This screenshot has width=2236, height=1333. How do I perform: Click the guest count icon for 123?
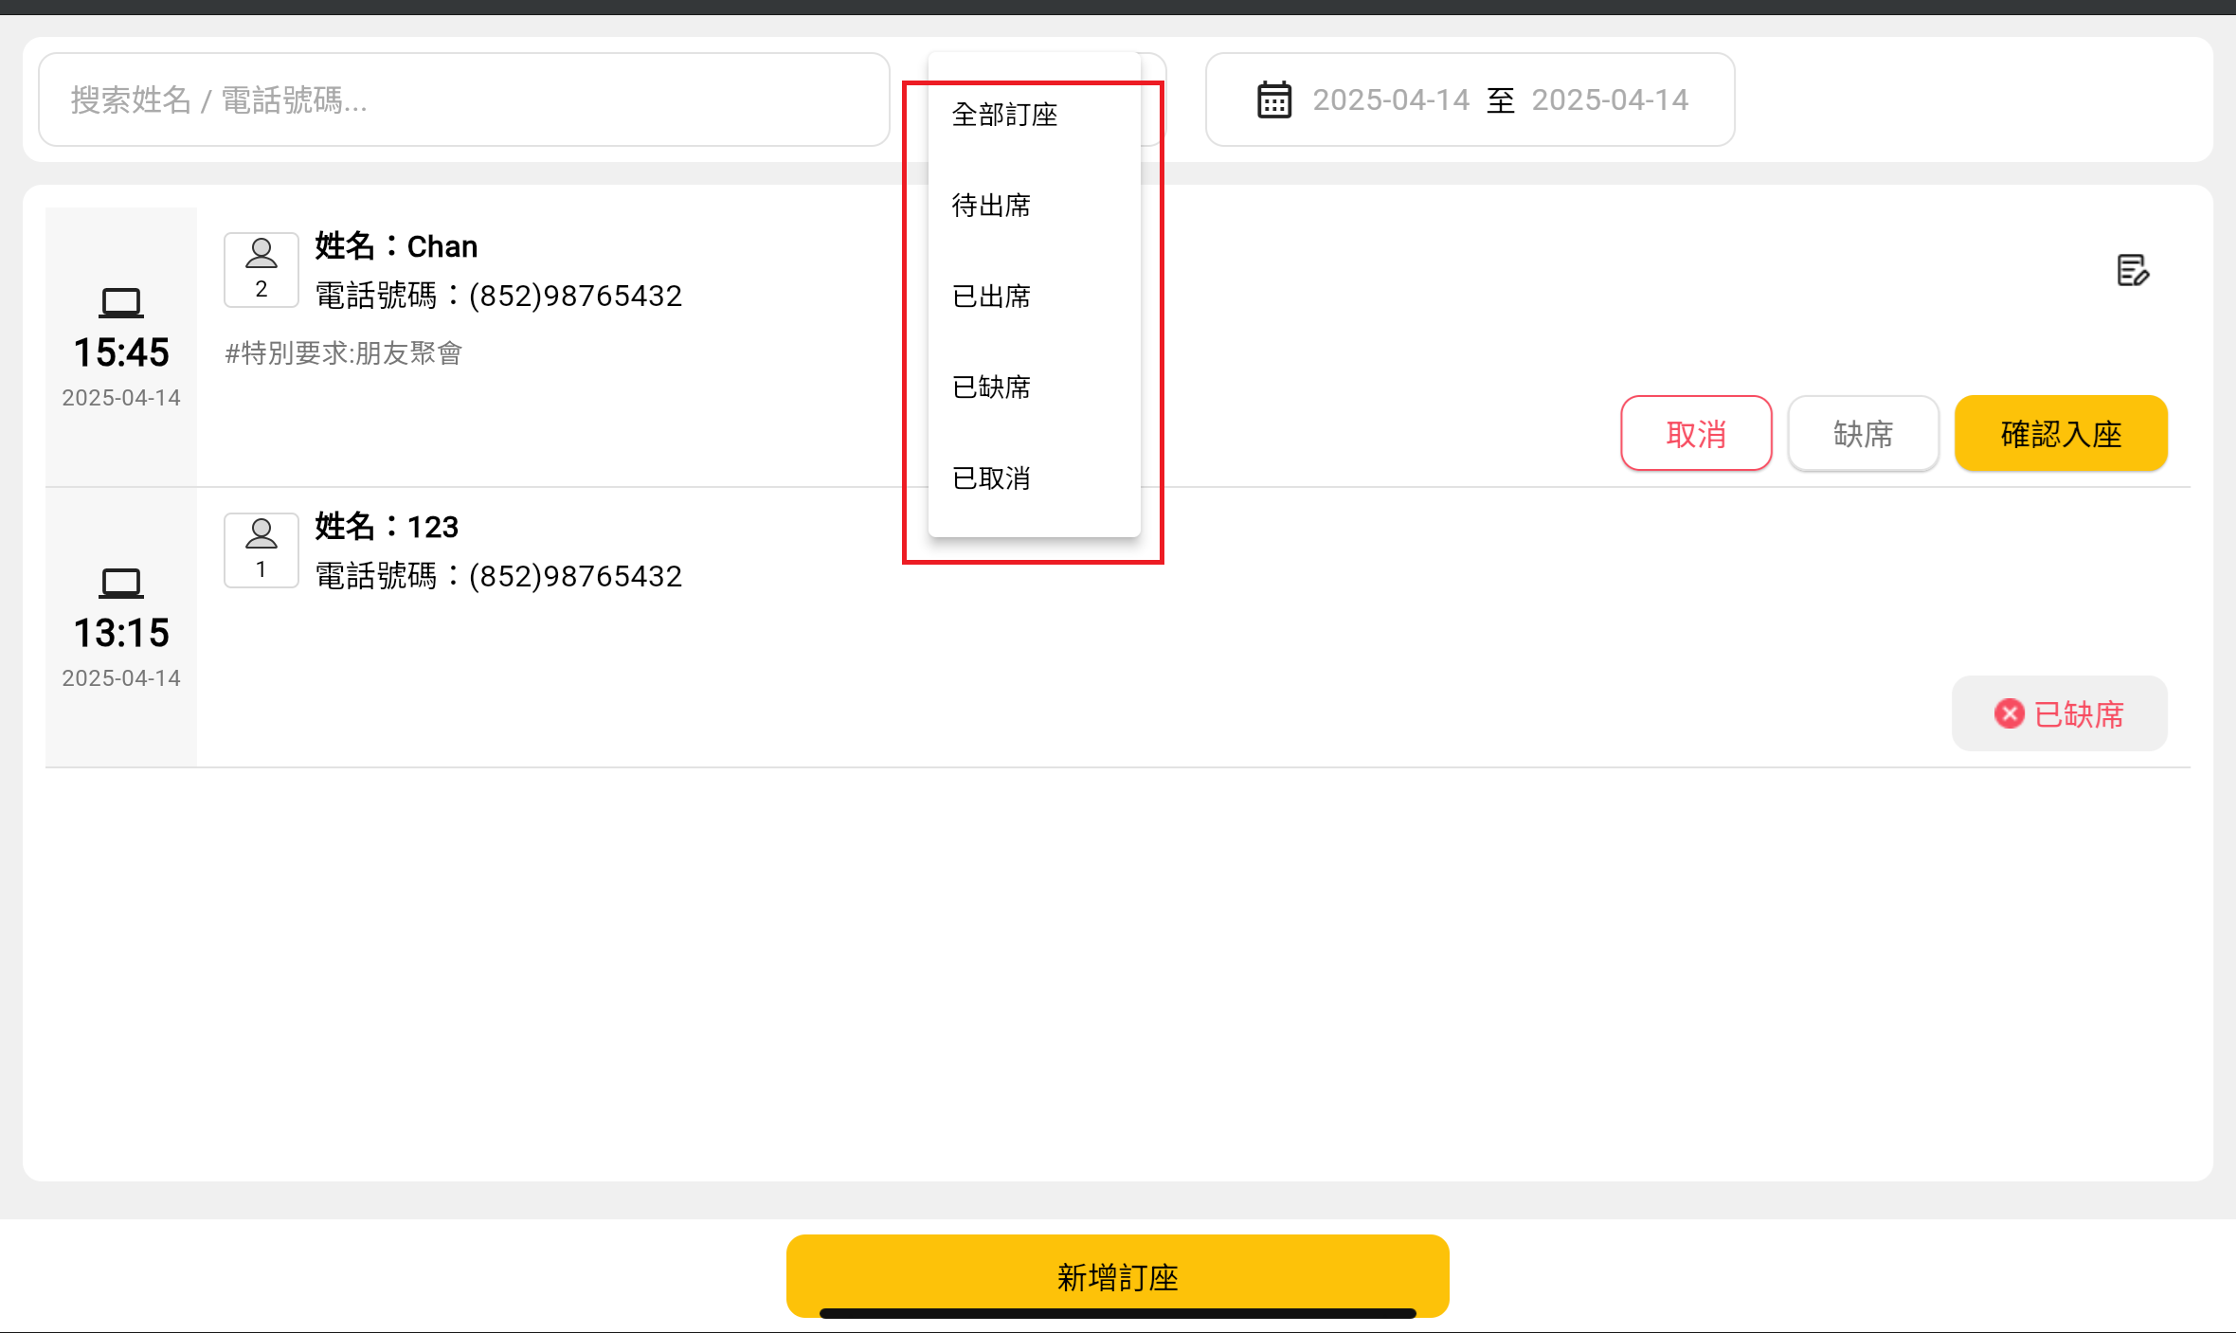click(x=261, y=549)
